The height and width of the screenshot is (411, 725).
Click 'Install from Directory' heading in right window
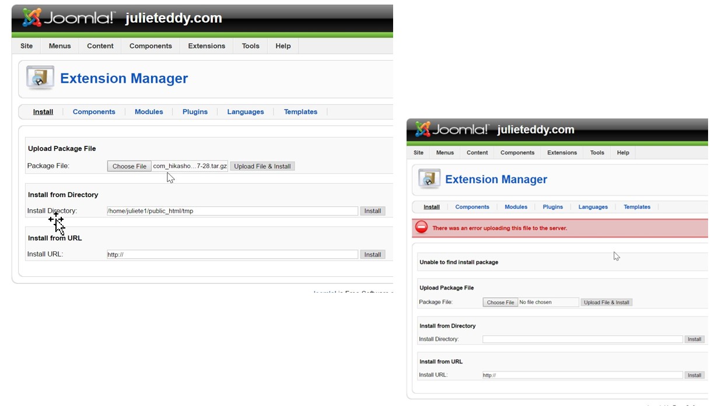click(x=447, y=326)
